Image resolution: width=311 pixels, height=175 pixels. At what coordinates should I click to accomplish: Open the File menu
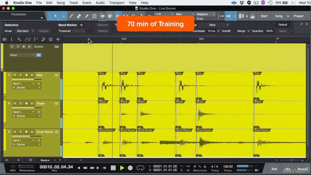pos(39,3)
